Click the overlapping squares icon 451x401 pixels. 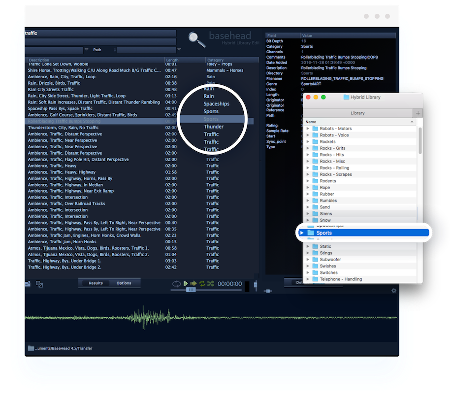point(39,284)
